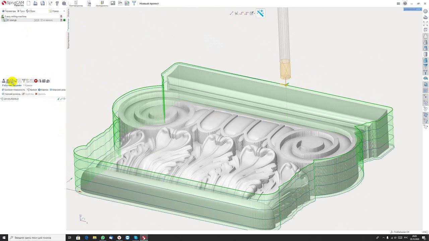The width and height of the screenshot is (429, 241).
Task: Click the line drawing icon in viewport toolbar
Action: (231, 13)
